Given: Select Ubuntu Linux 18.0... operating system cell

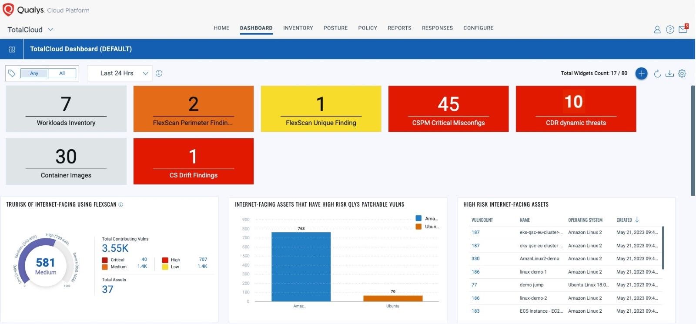Looking at the screenshot, I should coord(588,285).
